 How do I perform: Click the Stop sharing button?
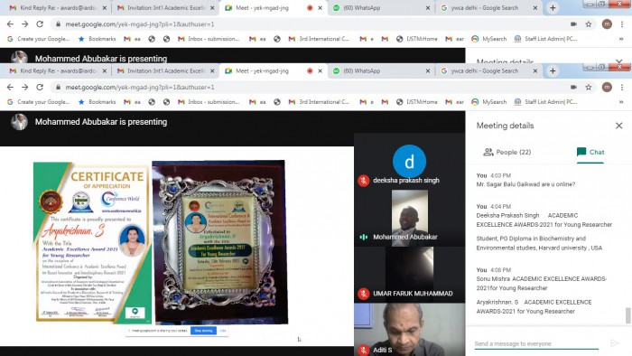pyautogui.click(x=203, y=331)
